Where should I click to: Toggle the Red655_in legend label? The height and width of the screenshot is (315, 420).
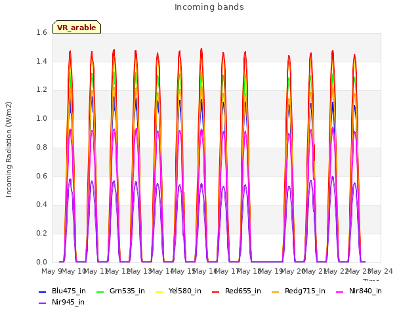click(x=243, y=291)
